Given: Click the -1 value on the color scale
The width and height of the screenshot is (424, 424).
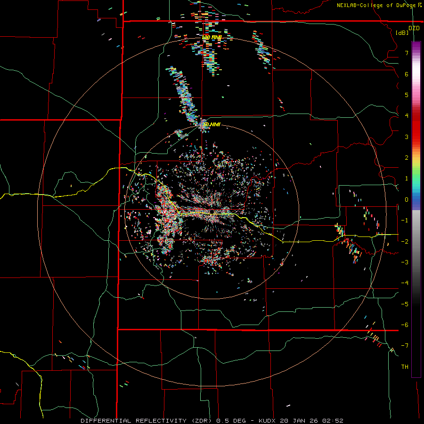Looking at the screenshot, I should [x=405, y=220].
